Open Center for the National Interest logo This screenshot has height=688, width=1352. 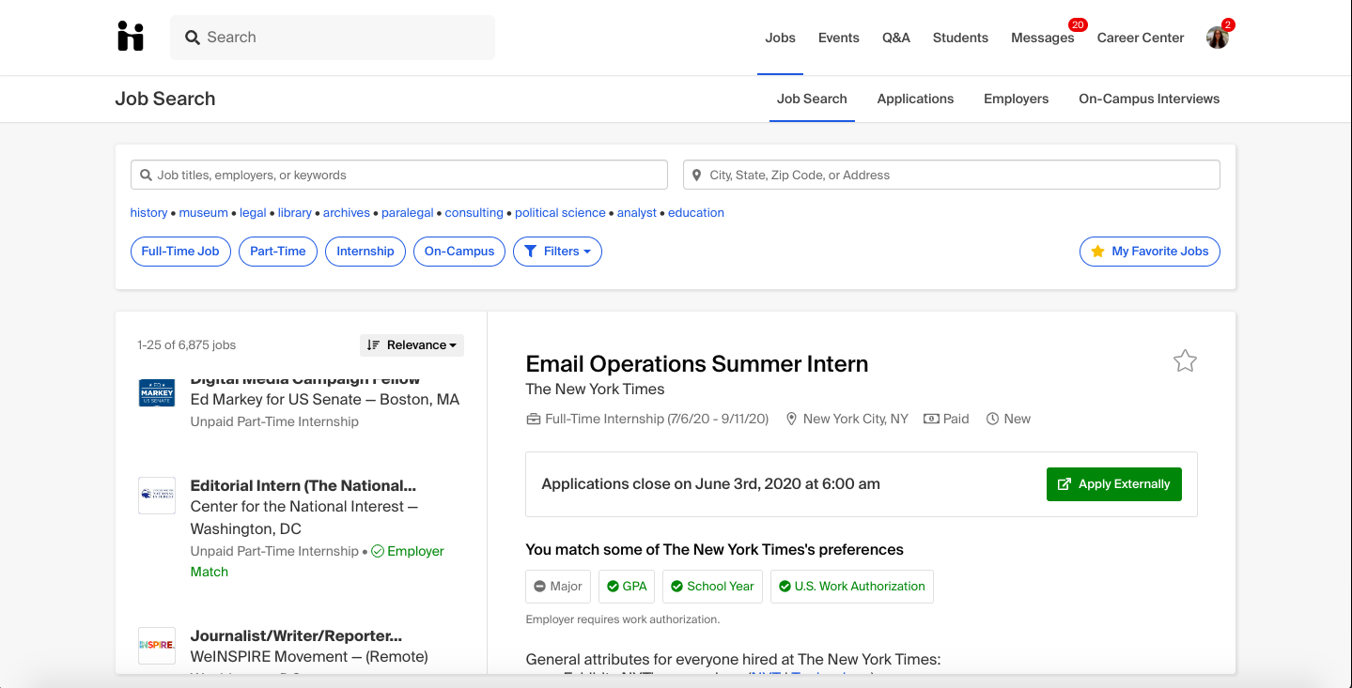(x=157, y=495)
